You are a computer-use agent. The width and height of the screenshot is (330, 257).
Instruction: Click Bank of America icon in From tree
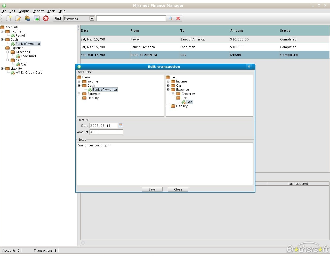[x=90, y=89]
